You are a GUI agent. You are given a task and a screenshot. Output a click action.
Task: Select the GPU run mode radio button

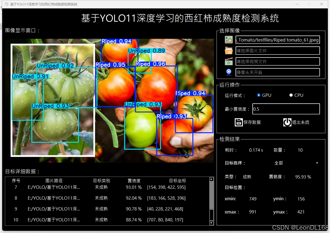pos(259,95)
